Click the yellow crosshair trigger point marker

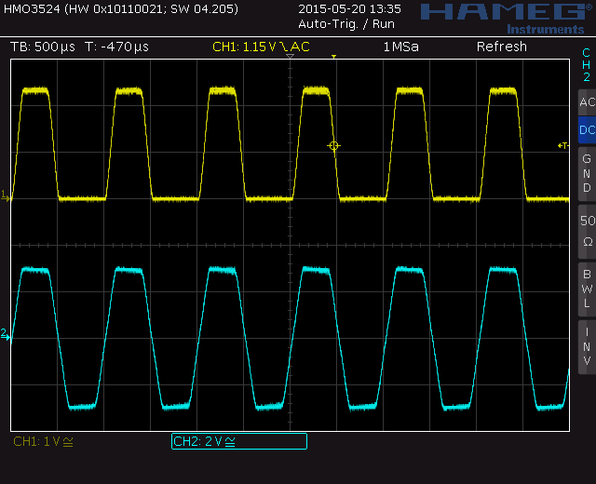(333, 146)
